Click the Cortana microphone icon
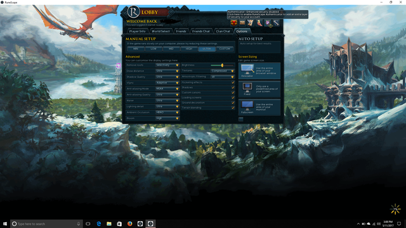406x228 pixels. (79, 224)
